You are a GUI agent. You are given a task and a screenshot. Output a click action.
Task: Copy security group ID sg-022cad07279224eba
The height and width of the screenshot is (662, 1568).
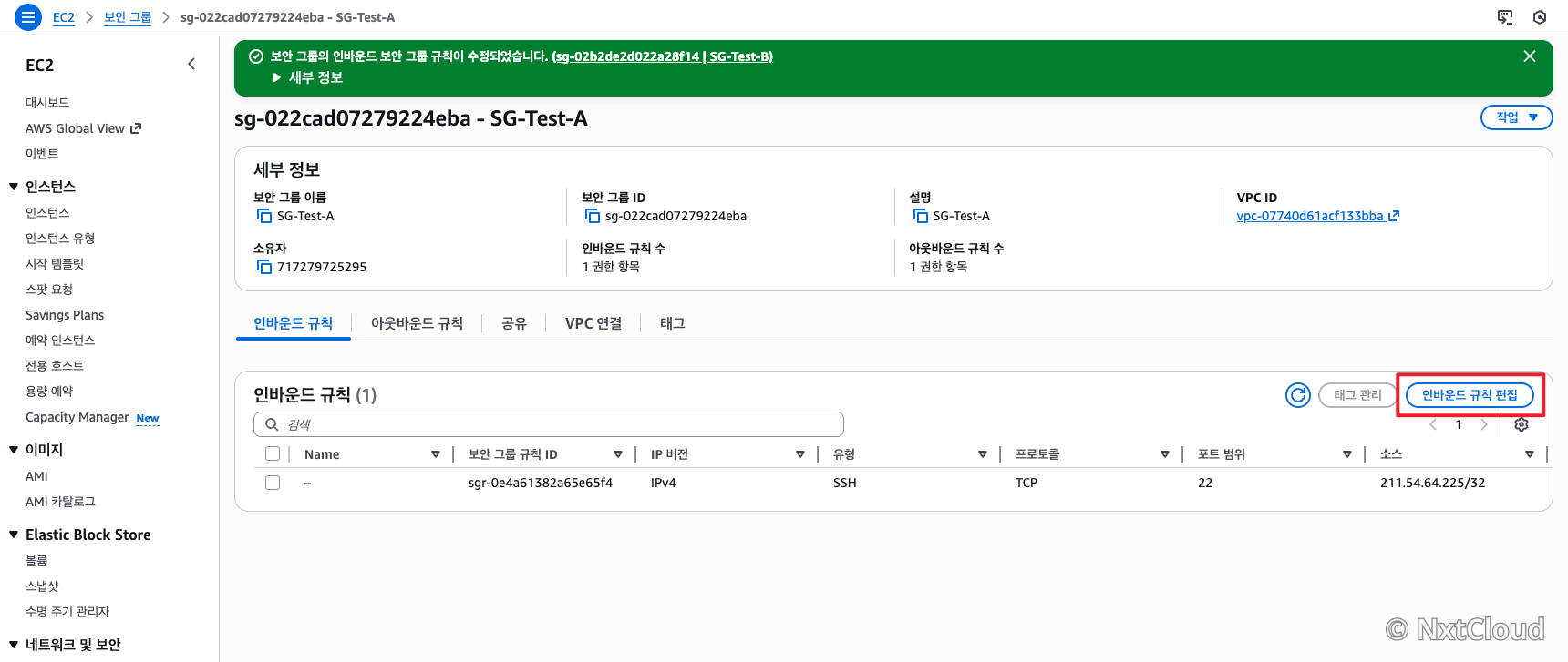[593, 216]
